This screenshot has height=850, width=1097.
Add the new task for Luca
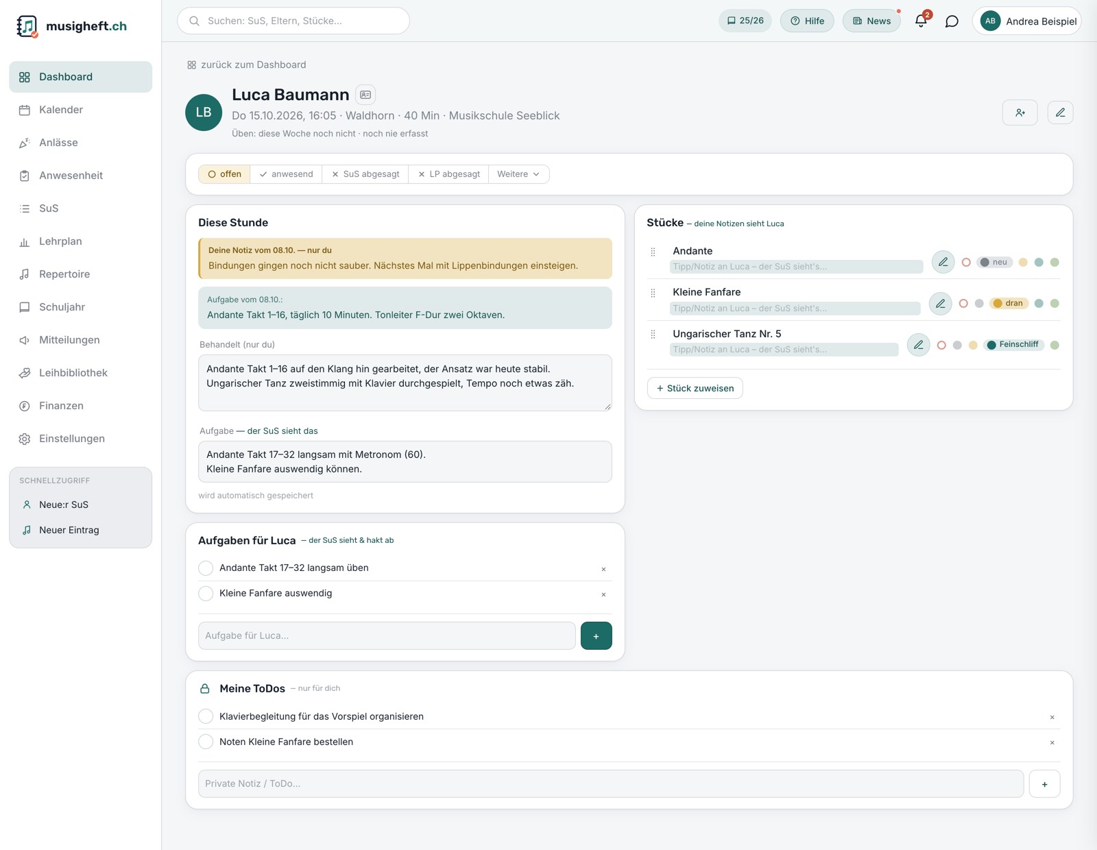(x=596, y=635)
